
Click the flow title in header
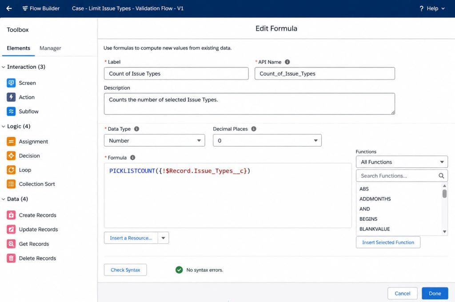click(128, 8)
